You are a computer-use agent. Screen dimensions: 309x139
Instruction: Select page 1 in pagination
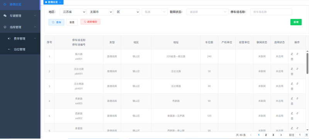[259, 135]
